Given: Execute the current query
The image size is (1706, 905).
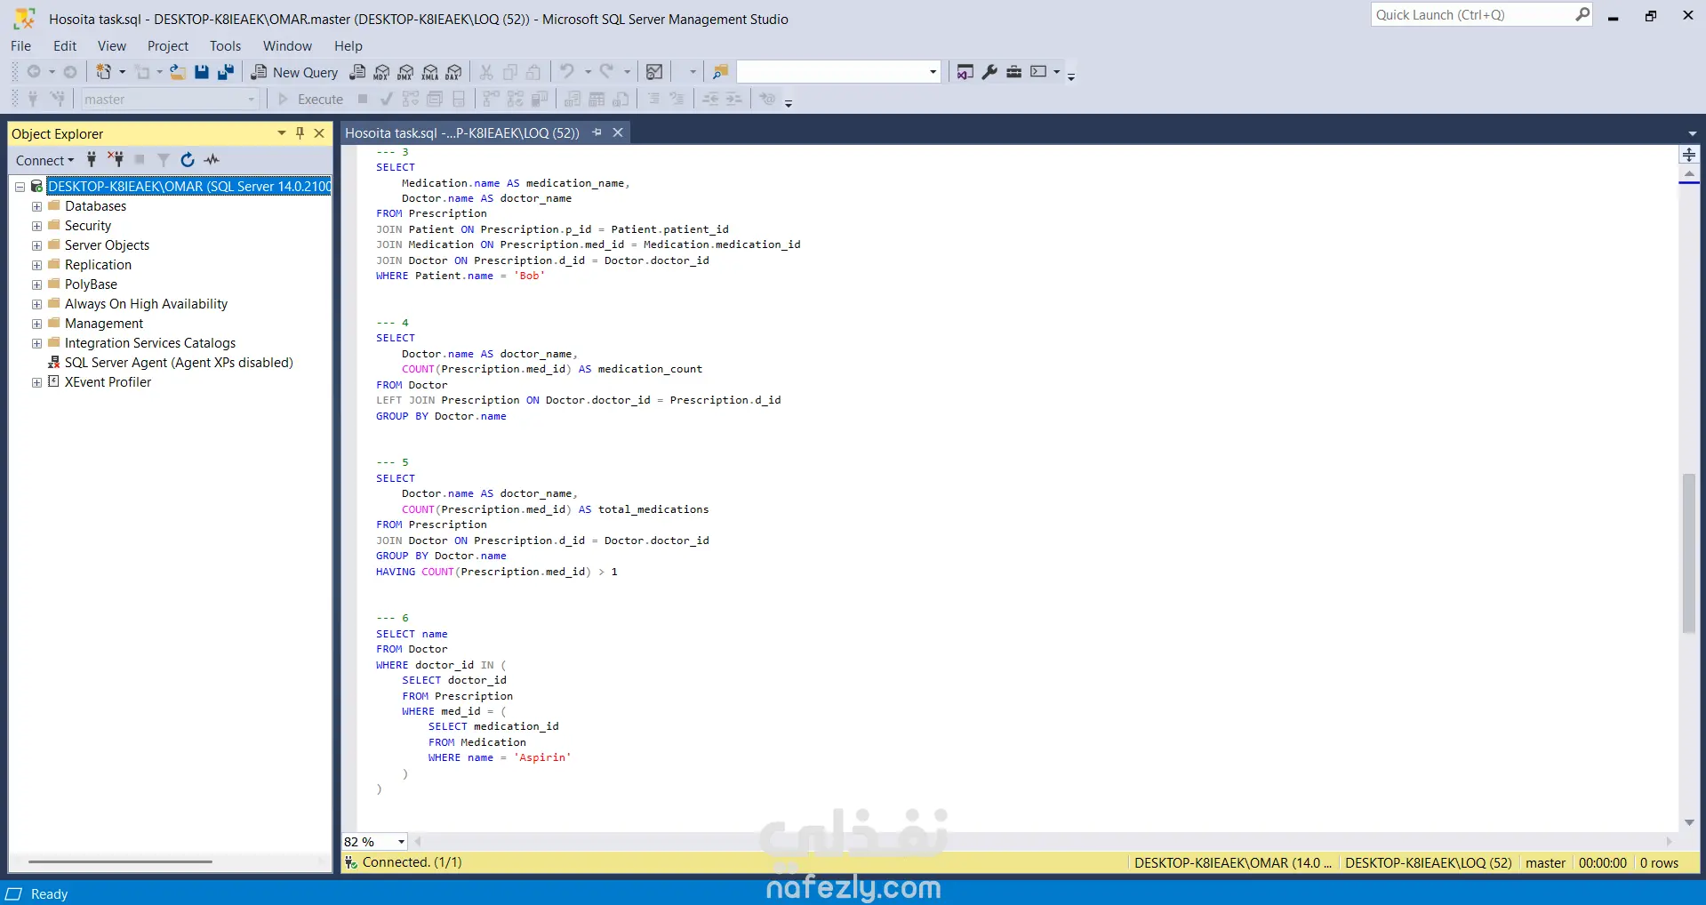Looking at the screenshot, I should click(x=311, y=100).
